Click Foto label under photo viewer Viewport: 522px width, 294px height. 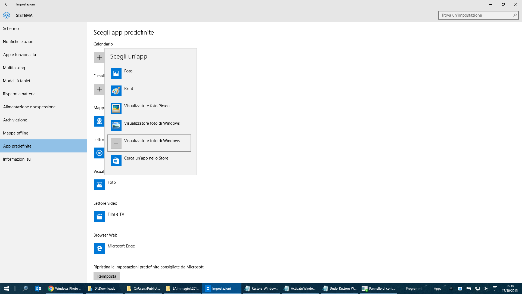click(x=112, y=182)
